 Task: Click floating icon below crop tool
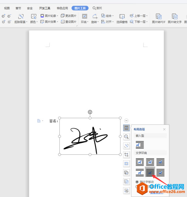coord(126,164)
